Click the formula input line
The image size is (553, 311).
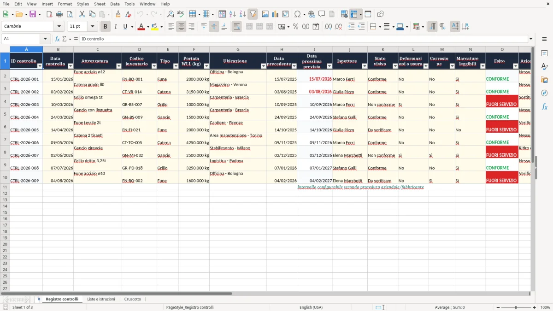pos(303,39)
